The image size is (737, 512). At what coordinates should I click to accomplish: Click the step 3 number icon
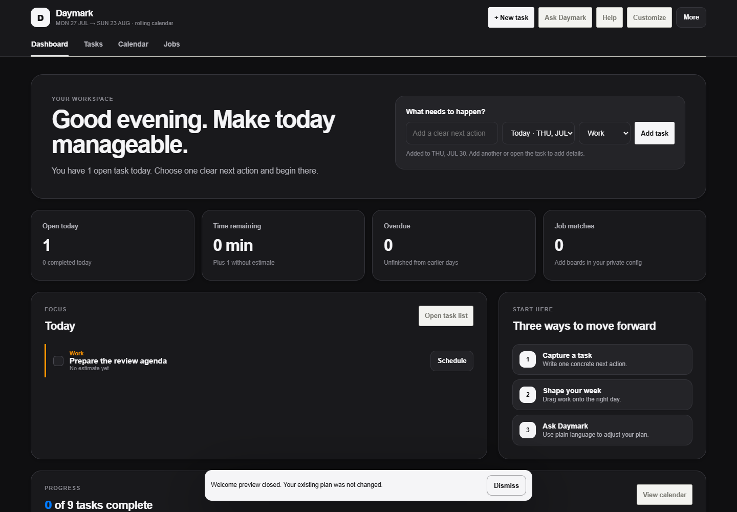click(x=528, y=430)
